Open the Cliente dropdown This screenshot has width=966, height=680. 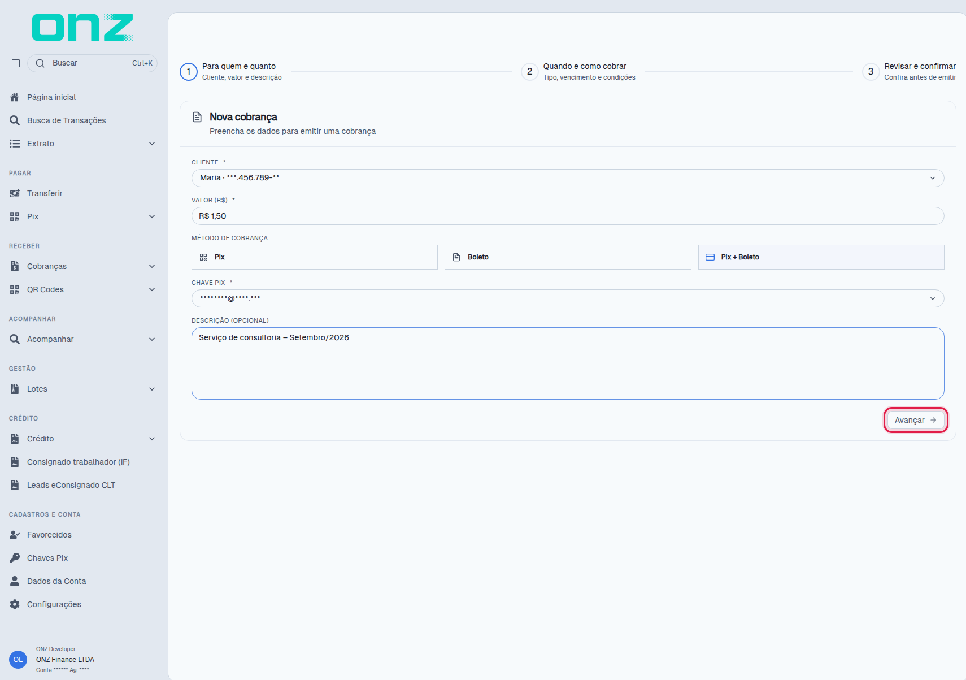(568, 178)
